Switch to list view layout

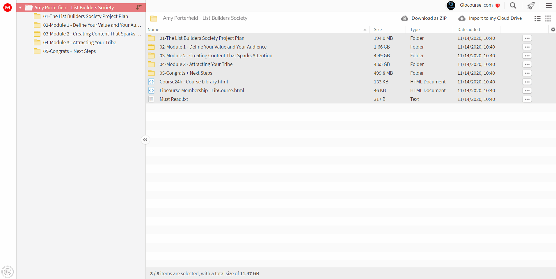click(x=537, y=19)
